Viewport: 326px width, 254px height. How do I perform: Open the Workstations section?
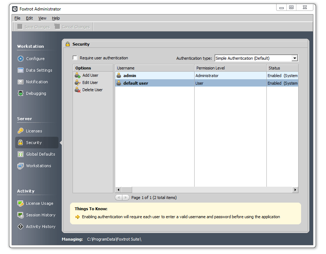35,166
